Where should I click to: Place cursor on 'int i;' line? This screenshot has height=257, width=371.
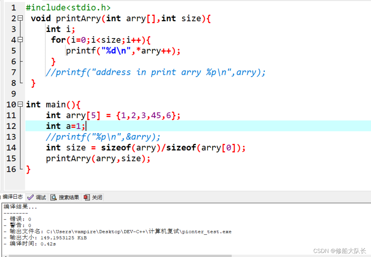[61, 29]
